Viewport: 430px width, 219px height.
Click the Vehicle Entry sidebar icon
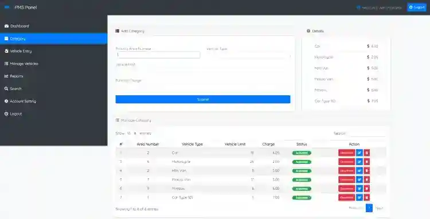(x=6, y=51)
